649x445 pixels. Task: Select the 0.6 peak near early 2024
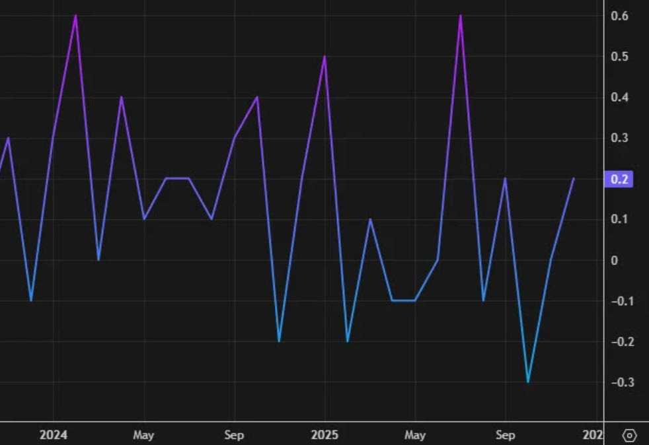pyautogui.click(x=76, y=13)
